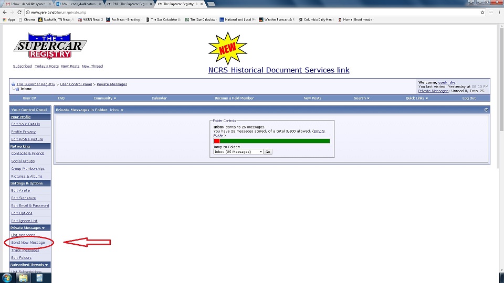Expand the Community dropdown menu

tap(104, 98)
